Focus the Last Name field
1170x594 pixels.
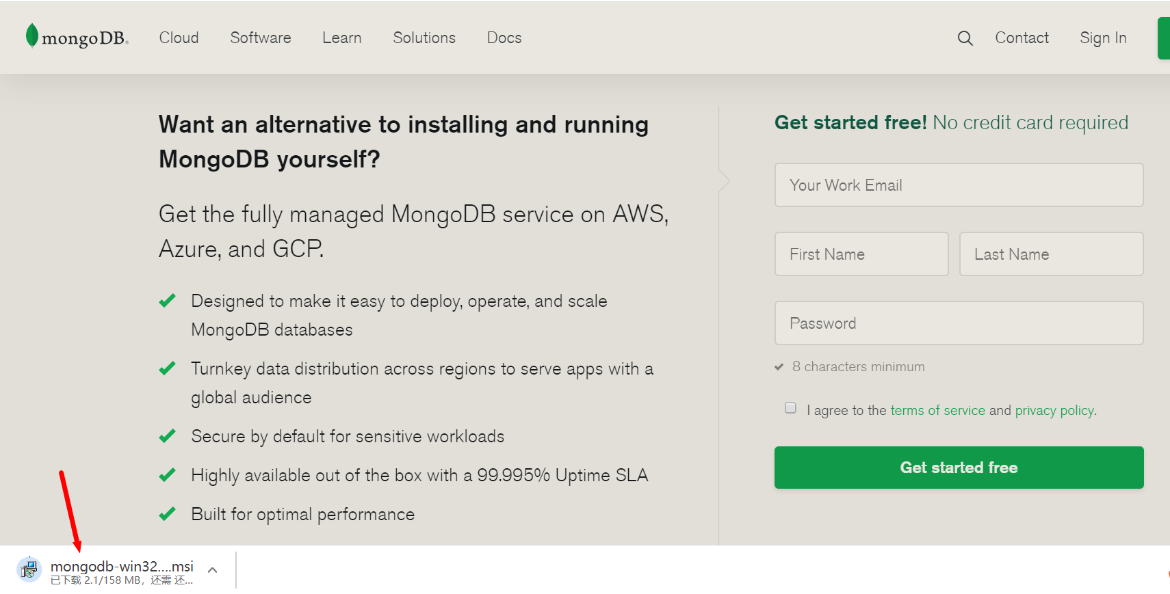point(1051,254)
